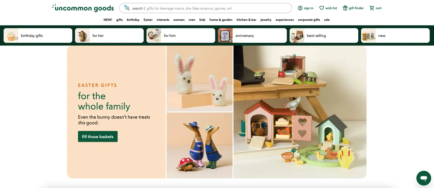Click the Uncommon Goods logo
Screen dimensions: 434x188
point(83,8)
